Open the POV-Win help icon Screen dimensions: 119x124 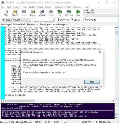click(63, 20)
